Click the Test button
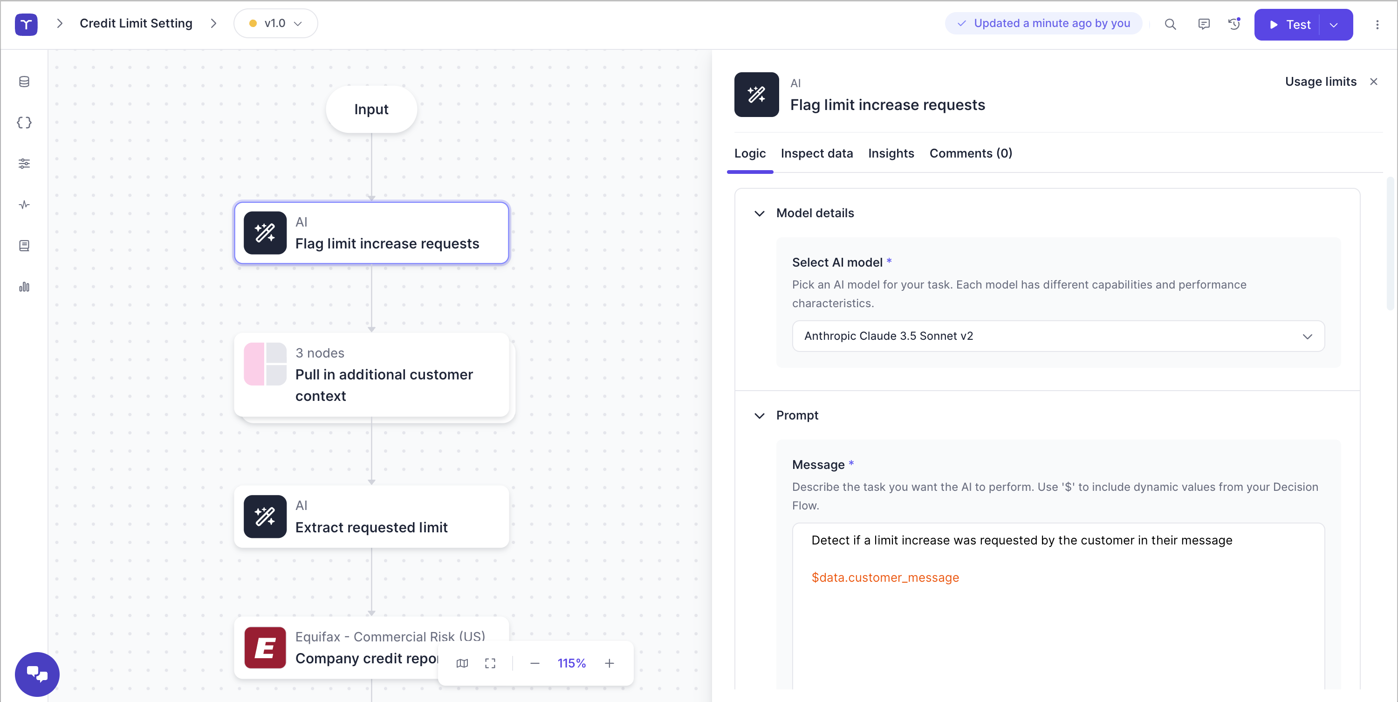Screen dimensions: 1398x702 coord(1288,24)
